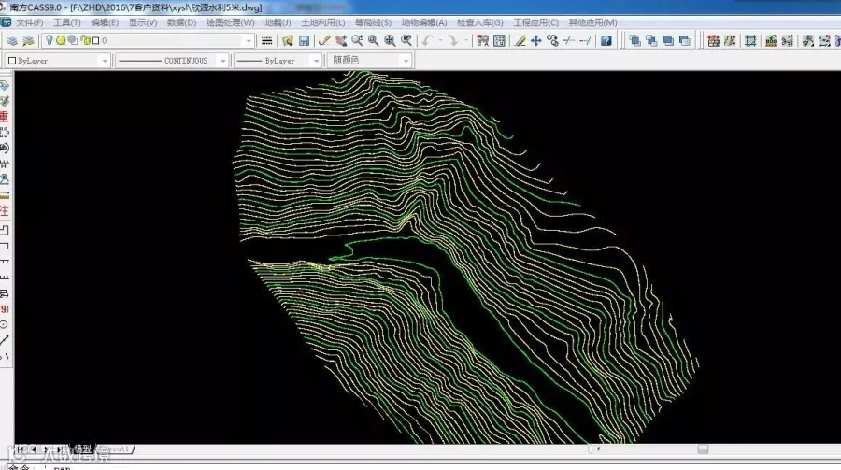Click the extend line icon

[586, 41]
